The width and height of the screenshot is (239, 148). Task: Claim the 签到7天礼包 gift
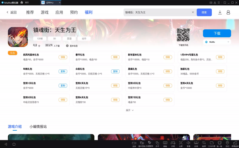(x=168, y=100)
